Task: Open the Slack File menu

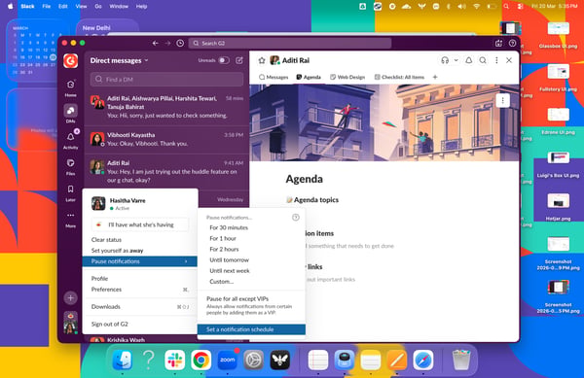Action: click(x=46, y=7)
